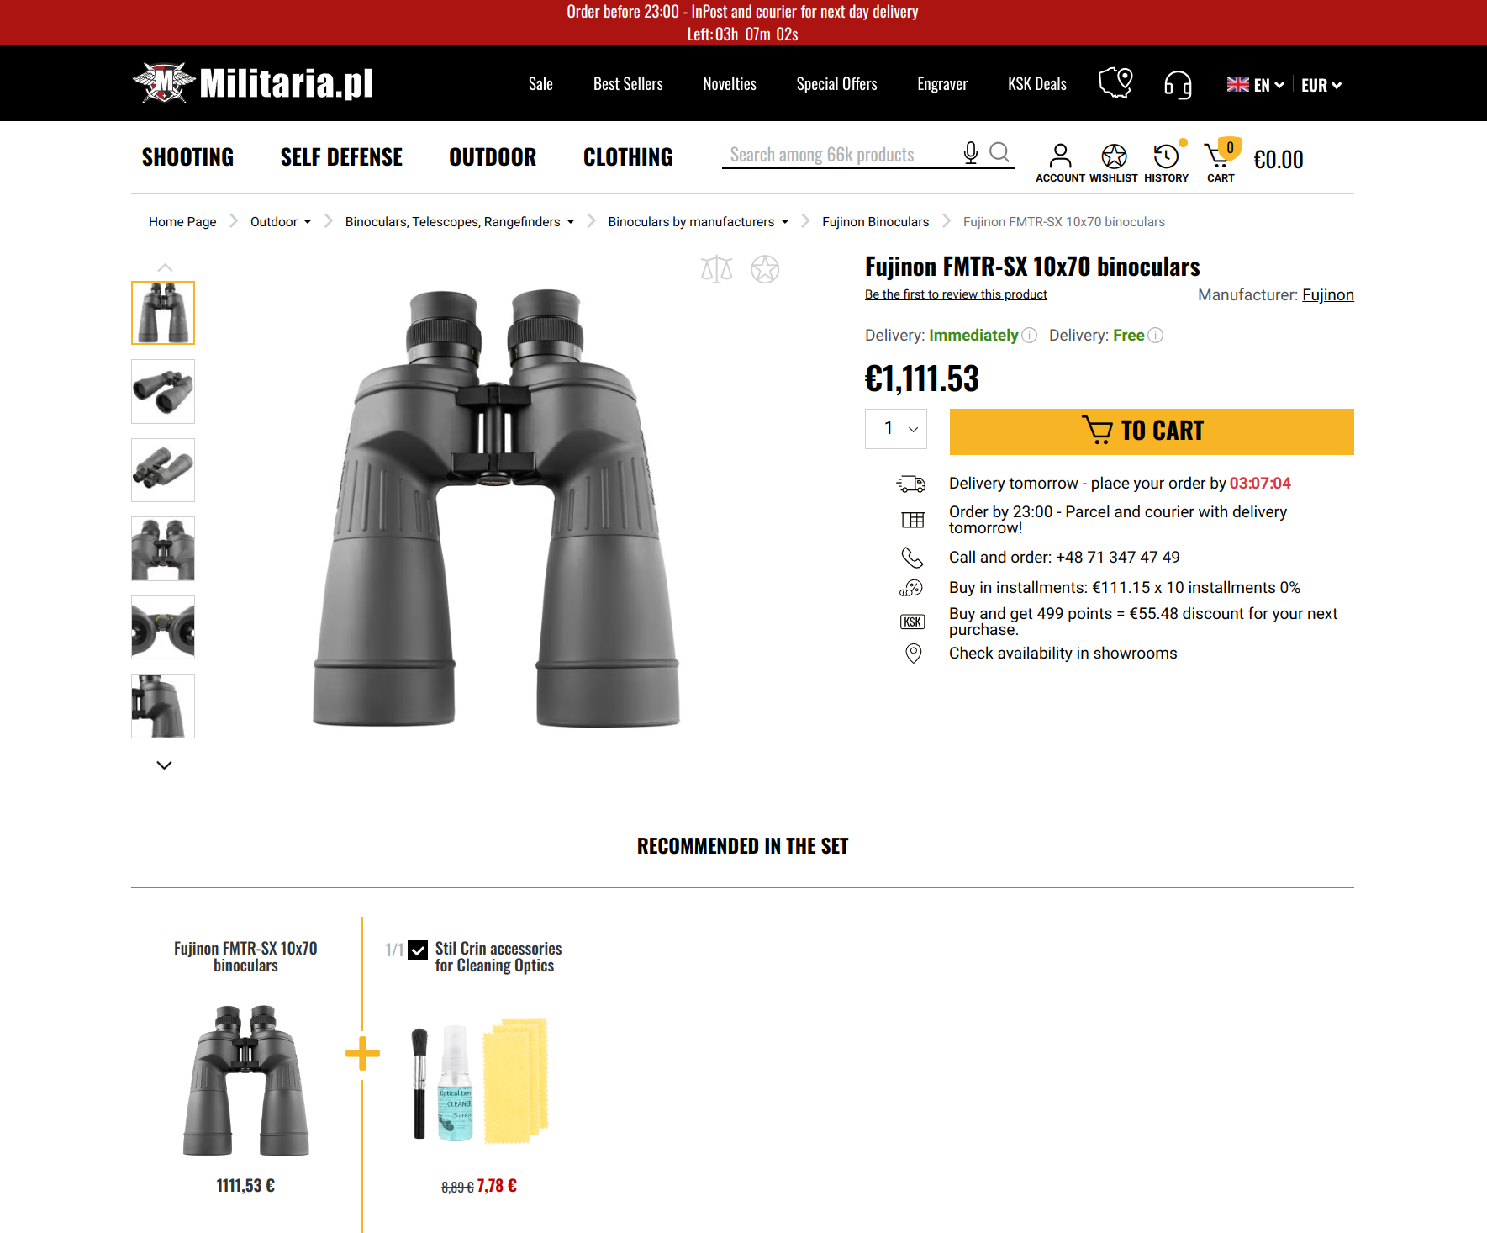1487x1233 pixels.
Task: Open the shopping Cart icon
Action: pos(1221,161)
